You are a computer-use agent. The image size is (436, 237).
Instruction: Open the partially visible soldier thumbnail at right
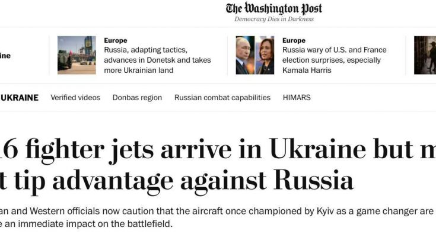[x=425, y=55]
